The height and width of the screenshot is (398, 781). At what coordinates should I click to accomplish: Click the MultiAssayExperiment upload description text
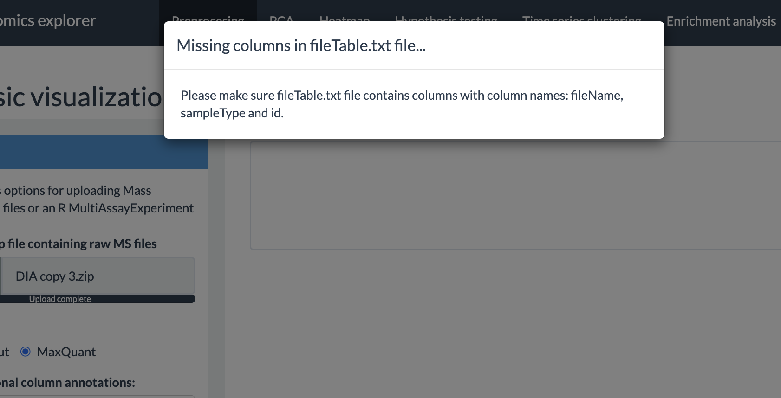point(97,199)
